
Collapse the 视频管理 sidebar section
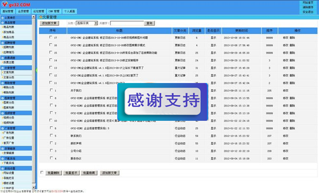click(x=16, y=113)
